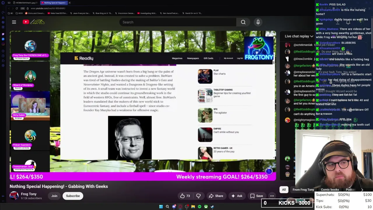The width and height of the screenshot is (373, 210).
Task: Open a new browser tab
Action: tap(69, 3)
